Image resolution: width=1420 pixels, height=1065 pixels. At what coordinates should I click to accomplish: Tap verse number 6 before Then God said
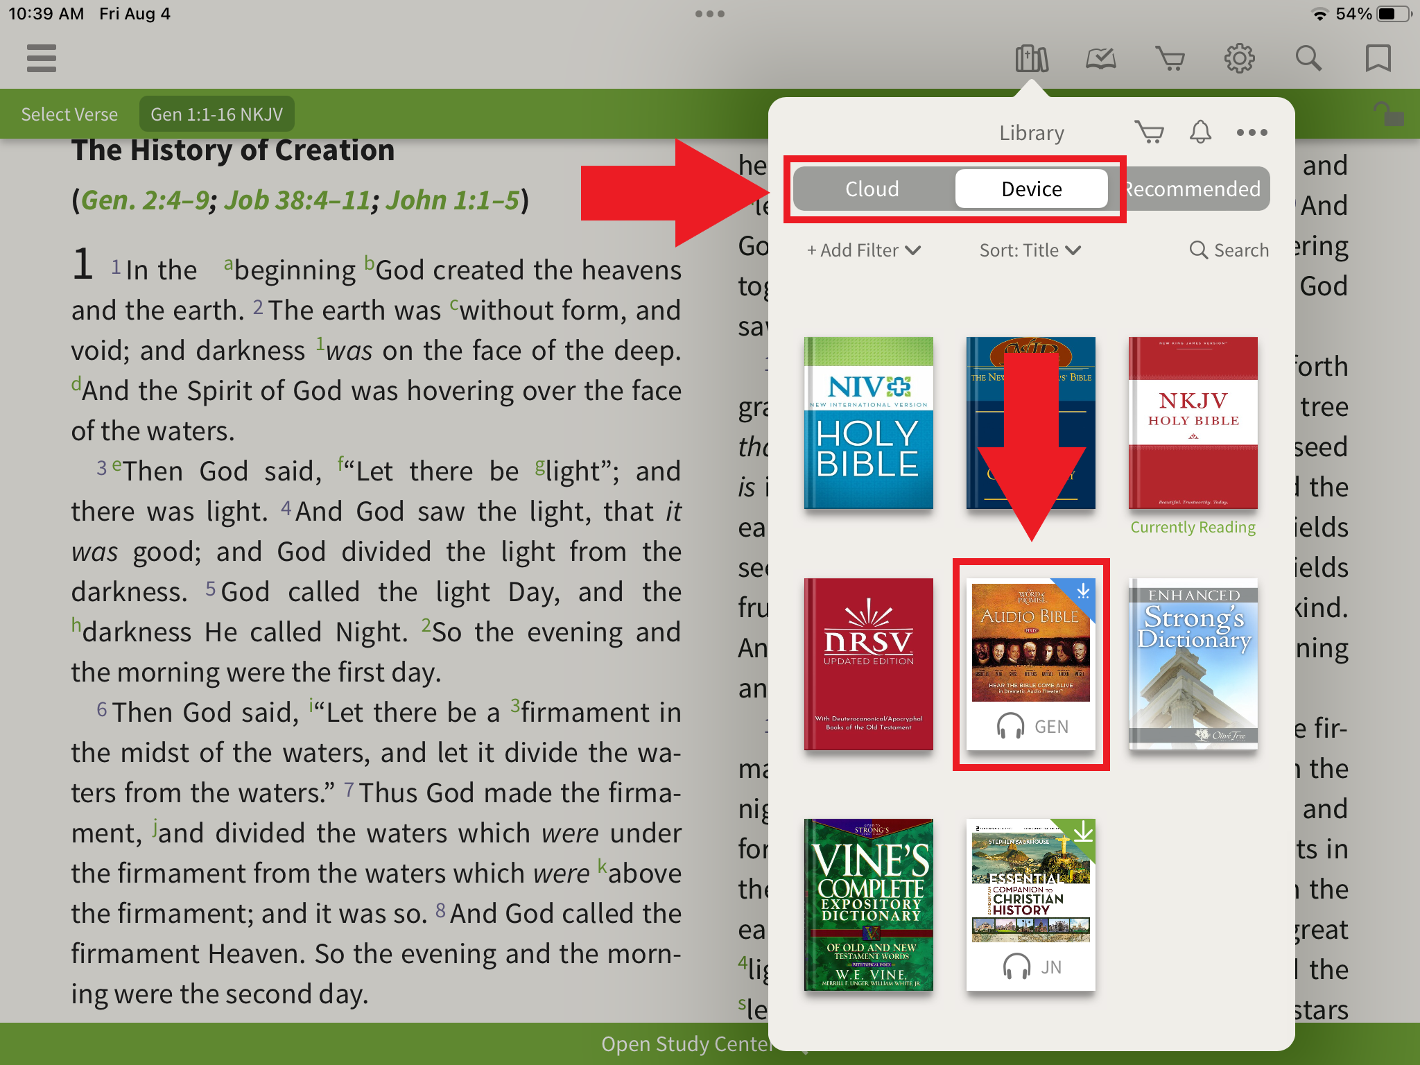pos(102,709)
